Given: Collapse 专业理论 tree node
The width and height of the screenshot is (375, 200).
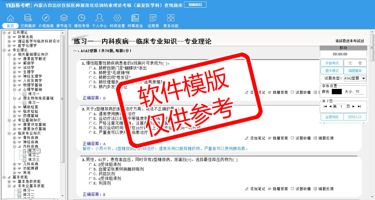Looking at the screenshot, I should [x=4, y=50].
